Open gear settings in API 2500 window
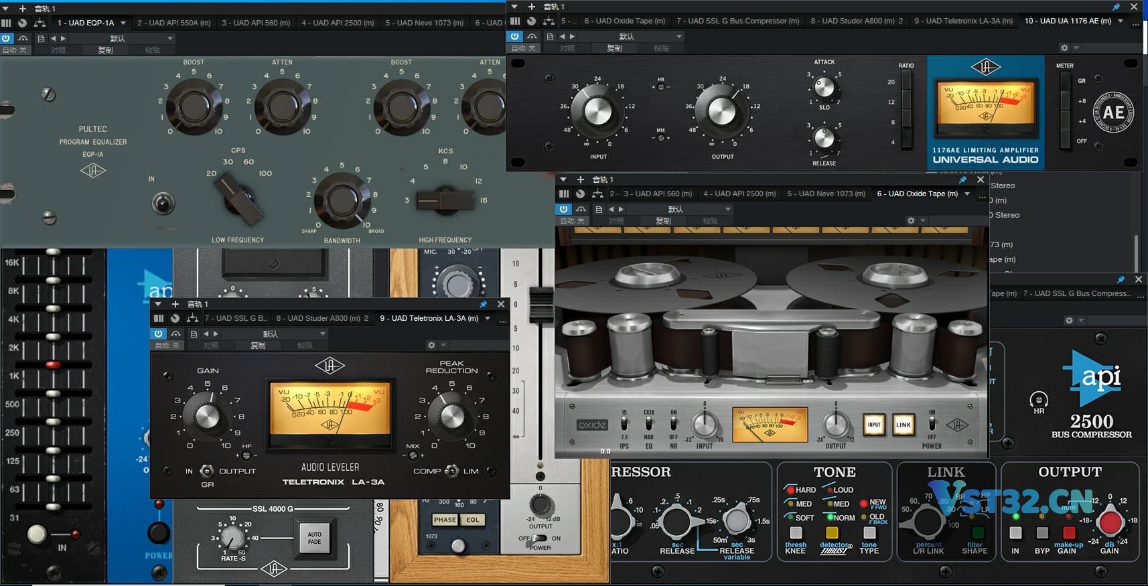 (x=1069, y=320)
